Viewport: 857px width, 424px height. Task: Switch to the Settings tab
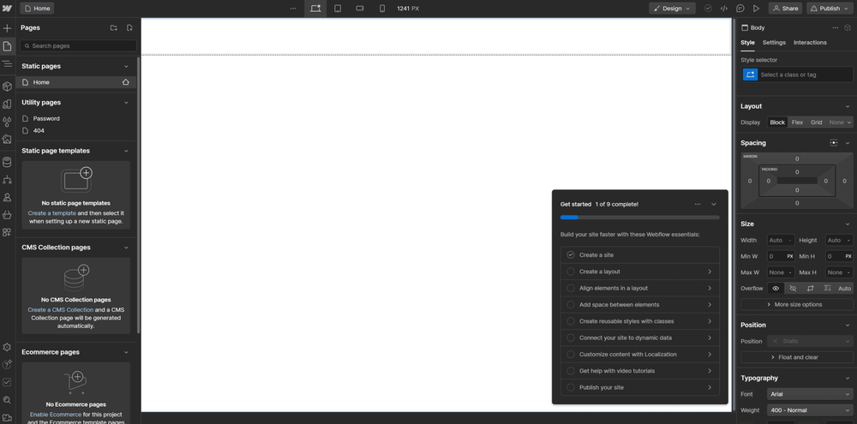[x=774, y=42]
